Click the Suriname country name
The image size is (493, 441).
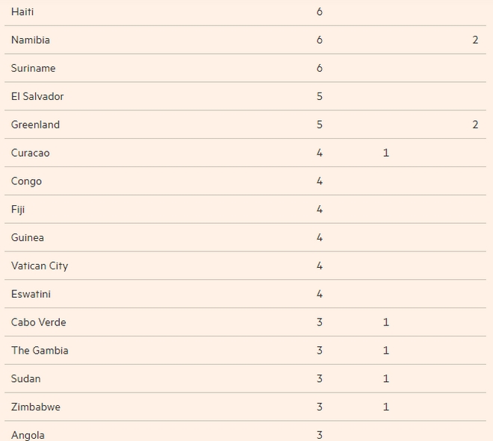tap(33, 69)
